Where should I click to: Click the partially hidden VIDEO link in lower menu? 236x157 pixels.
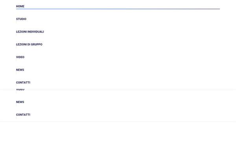click(20, 89)
